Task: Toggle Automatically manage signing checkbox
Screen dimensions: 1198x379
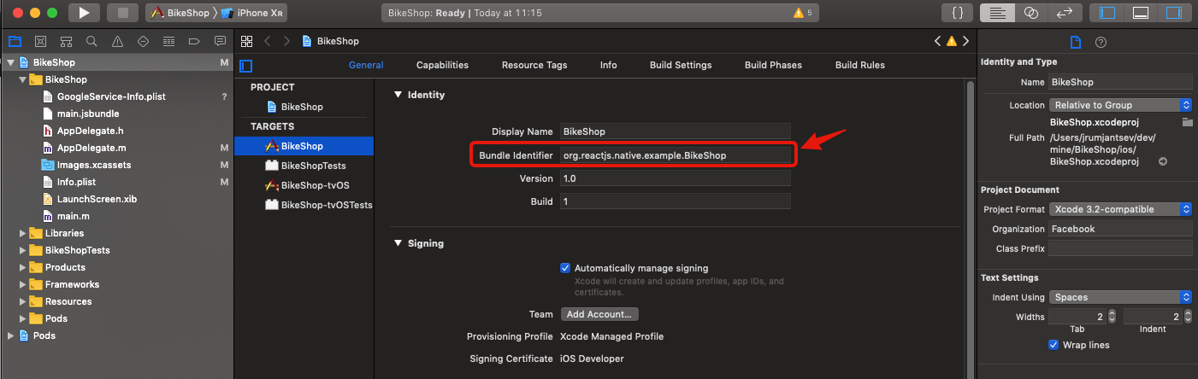Action: [565, 268]
